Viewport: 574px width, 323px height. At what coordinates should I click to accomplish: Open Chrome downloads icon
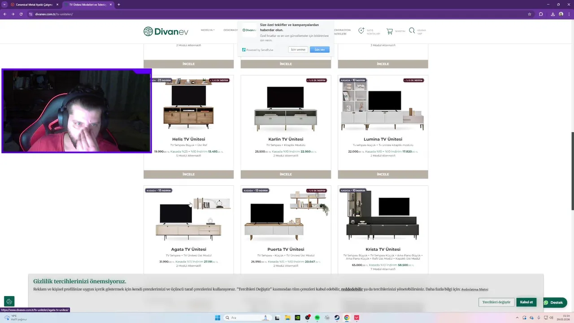pyautogui.click(x=552, y=14)
